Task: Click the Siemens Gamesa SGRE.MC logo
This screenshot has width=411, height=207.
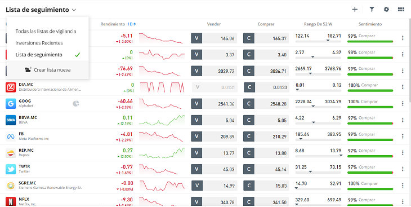Action: 11,186
